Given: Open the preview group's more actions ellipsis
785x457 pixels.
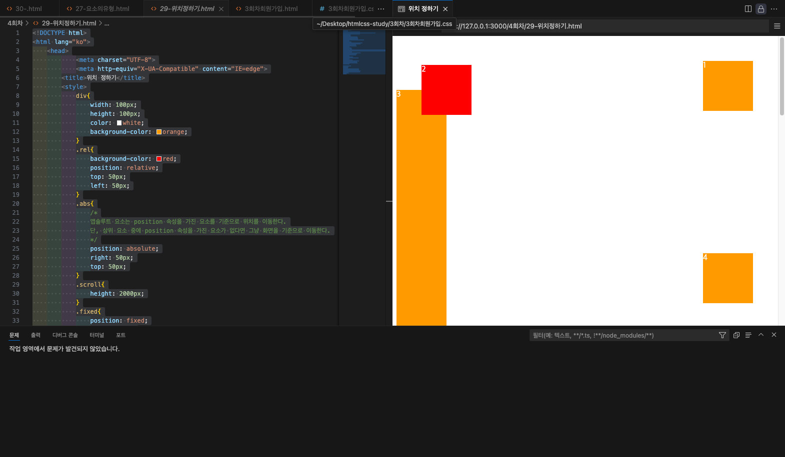Looking at the screenshot, I should (774, 9).
